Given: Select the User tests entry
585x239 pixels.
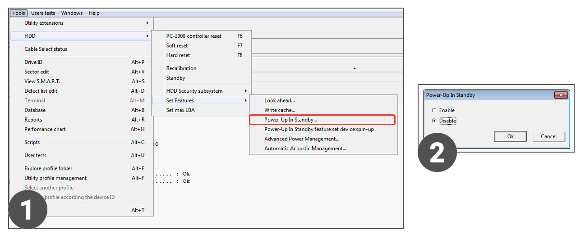Looking at the screenshot, I should tap(81, 155).
